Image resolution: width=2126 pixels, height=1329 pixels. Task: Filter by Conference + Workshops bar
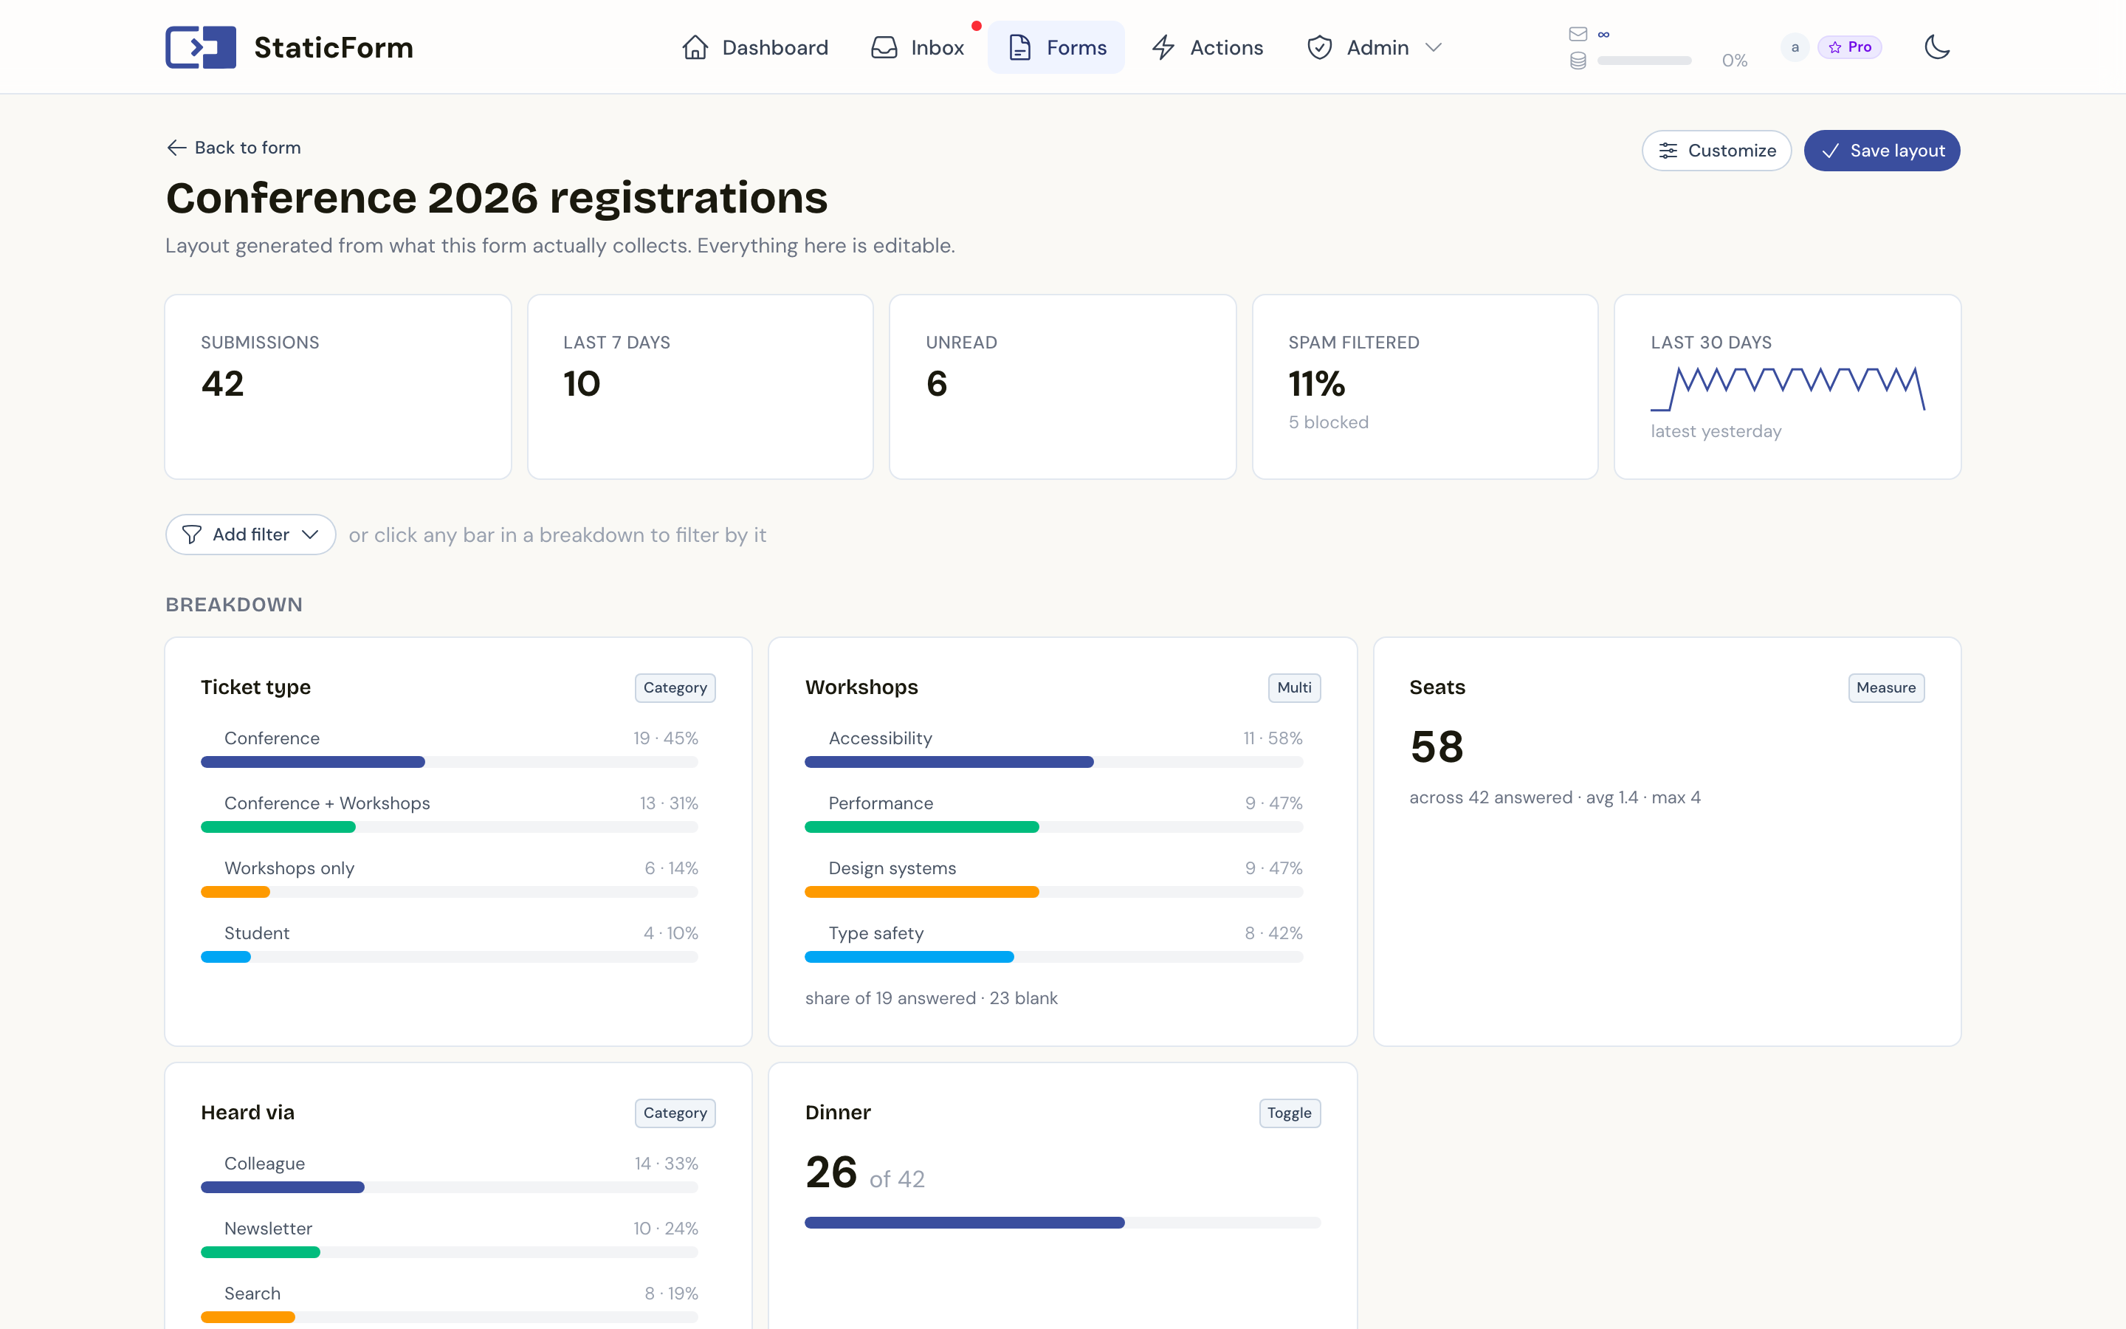coord(449,827)
